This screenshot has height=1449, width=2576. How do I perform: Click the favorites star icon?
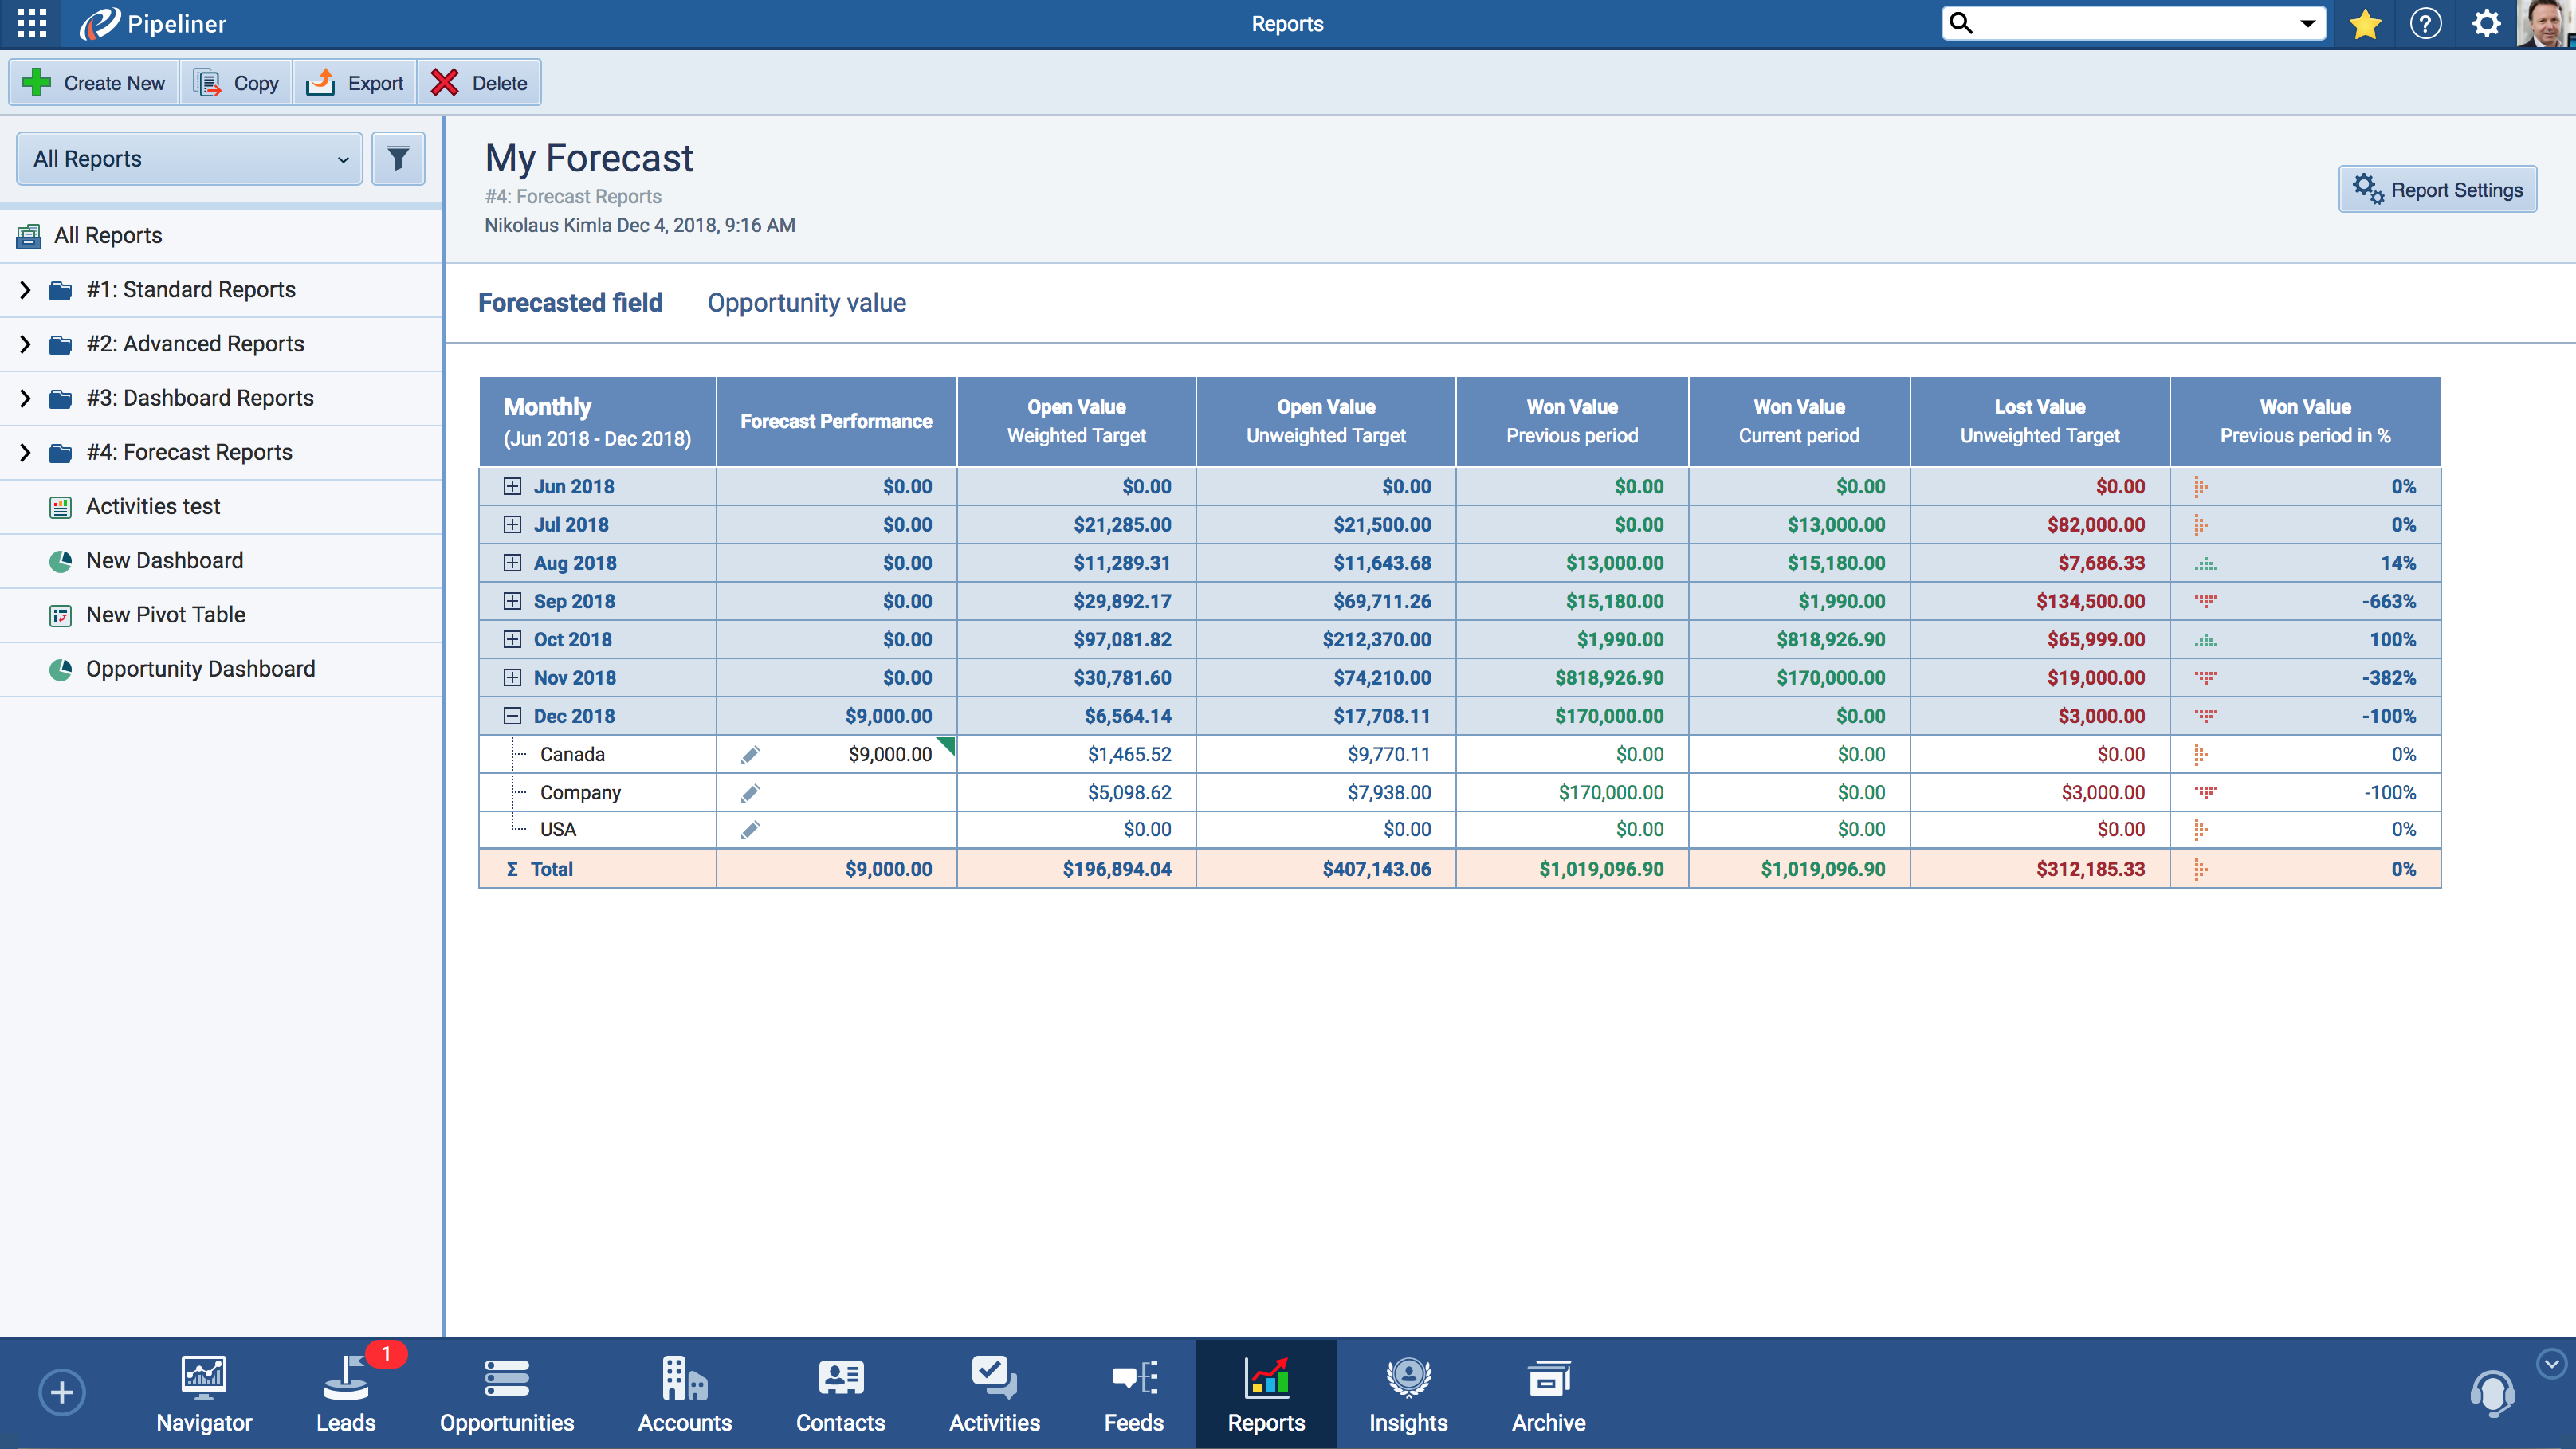2365,23
